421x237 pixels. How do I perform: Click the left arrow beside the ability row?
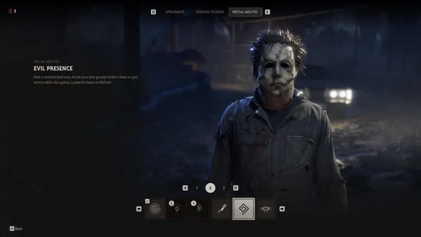[139, 209]
